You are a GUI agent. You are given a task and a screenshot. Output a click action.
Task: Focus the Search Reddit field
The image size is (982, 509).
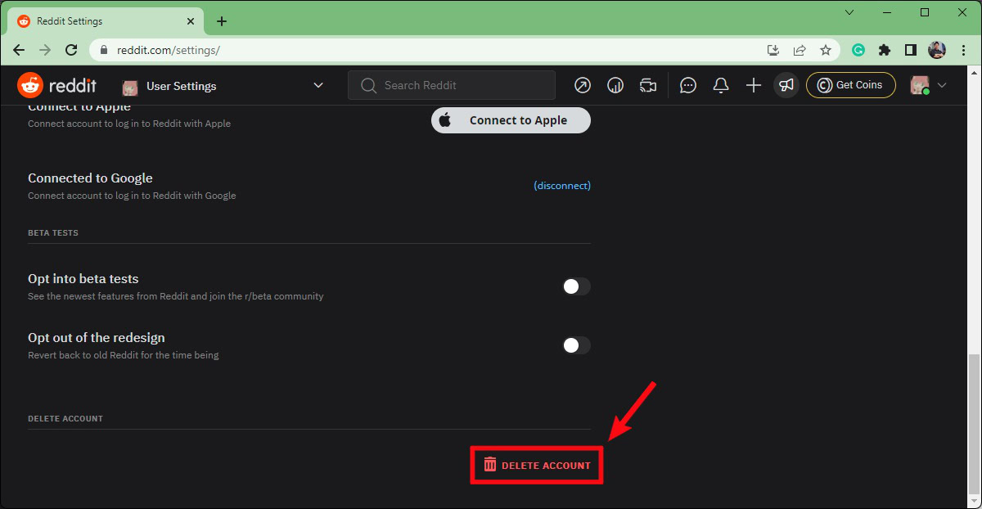(452, 85)
